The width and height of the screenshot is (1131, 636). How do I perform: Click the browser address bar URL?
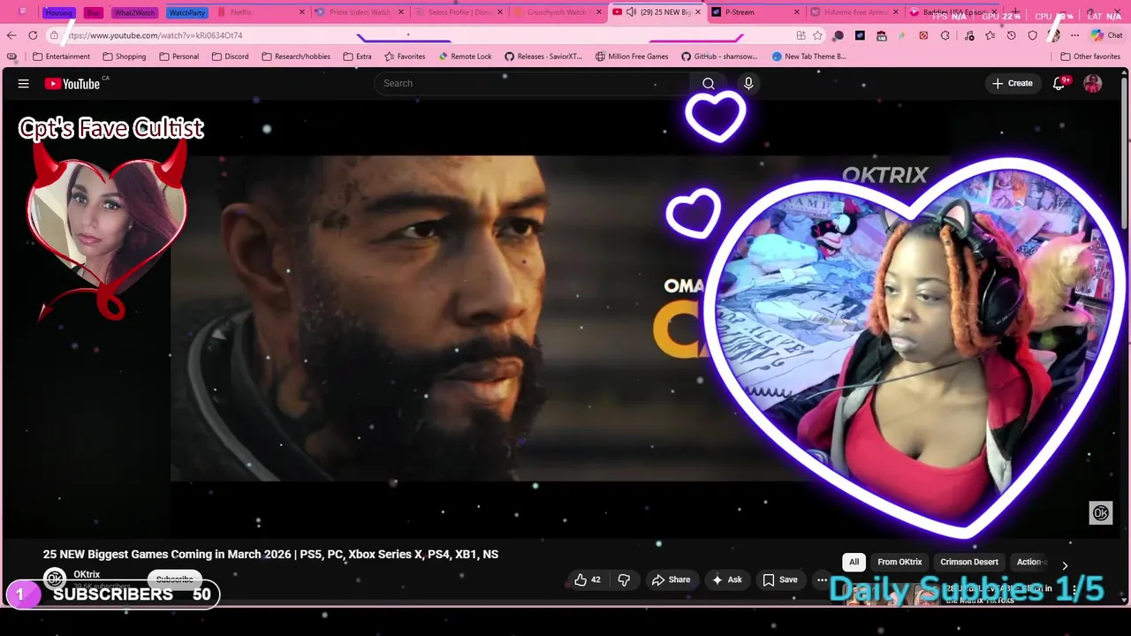pos(156,35)
